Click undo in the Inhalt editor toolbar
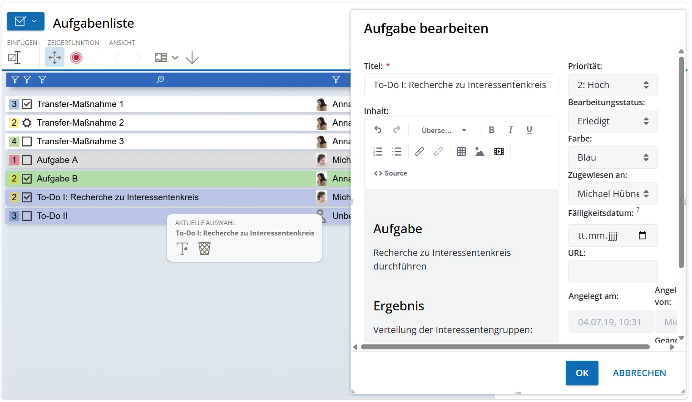The width and height of the screenshot is (692, 402). pos(378,130)
